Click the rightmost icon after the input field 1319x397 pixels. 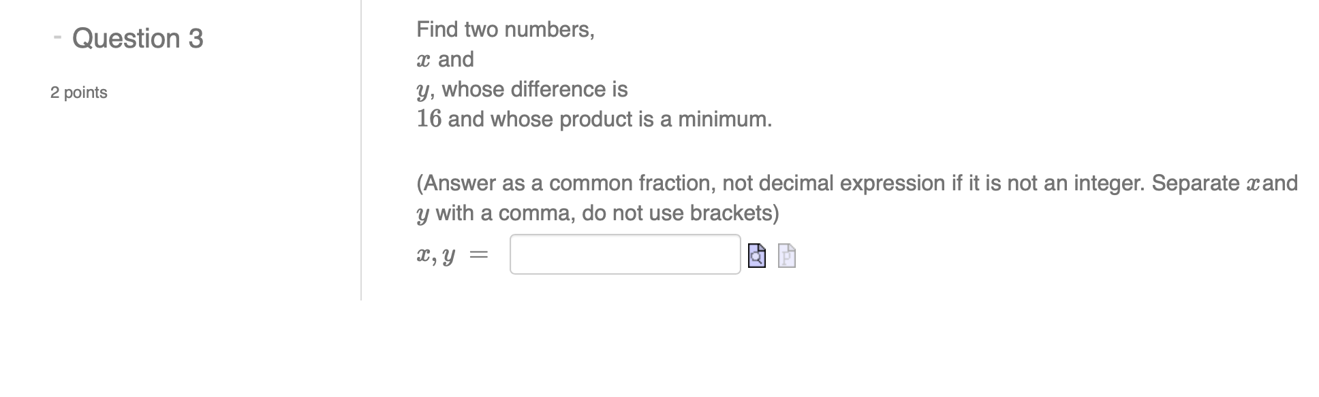click(x=786, y=257)
